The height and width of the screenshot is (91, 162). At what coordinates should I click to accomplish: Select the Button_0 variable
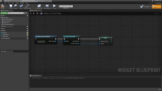pyautogui.click(x=5, y=33)
